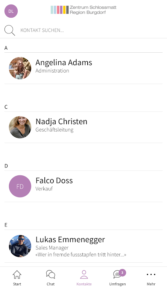
Task: Open the Mehr three-dots menu
Action: pos(151,275)
